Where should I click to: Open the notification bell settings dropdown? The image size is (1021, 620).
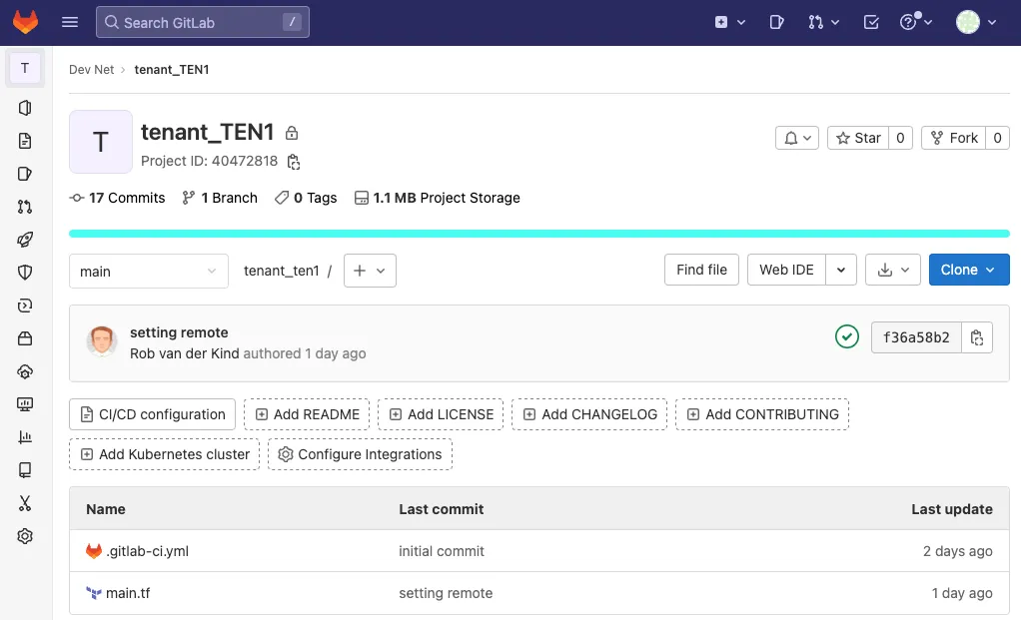pos(797,138)
